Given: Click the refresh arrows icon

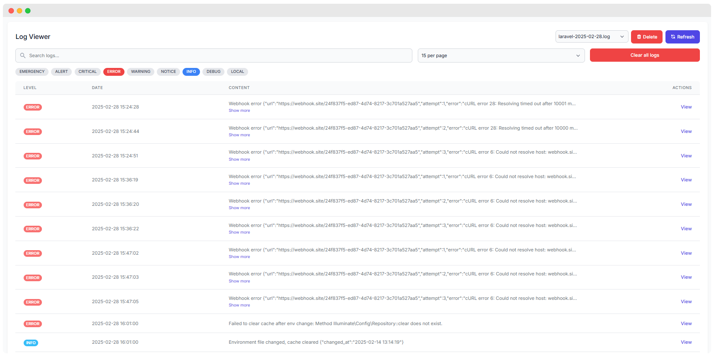Looking at the screenshot, I should click(673, 37).
